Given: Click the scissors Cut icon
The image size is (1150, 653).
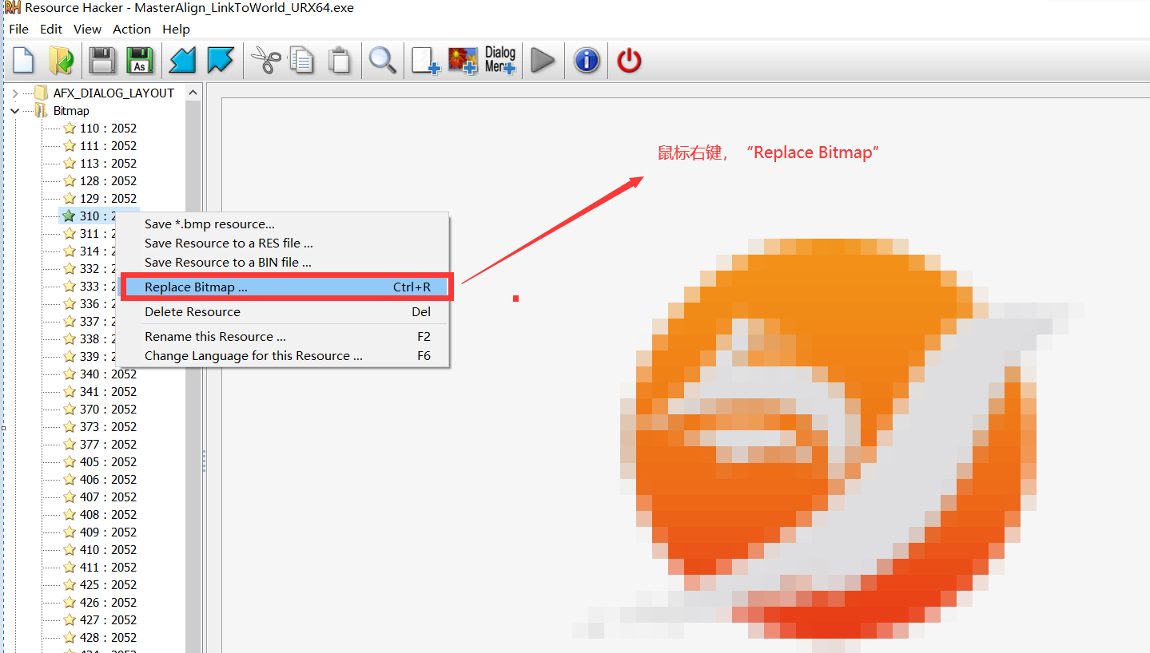Looking at the screenshot, I should point(265,61).
